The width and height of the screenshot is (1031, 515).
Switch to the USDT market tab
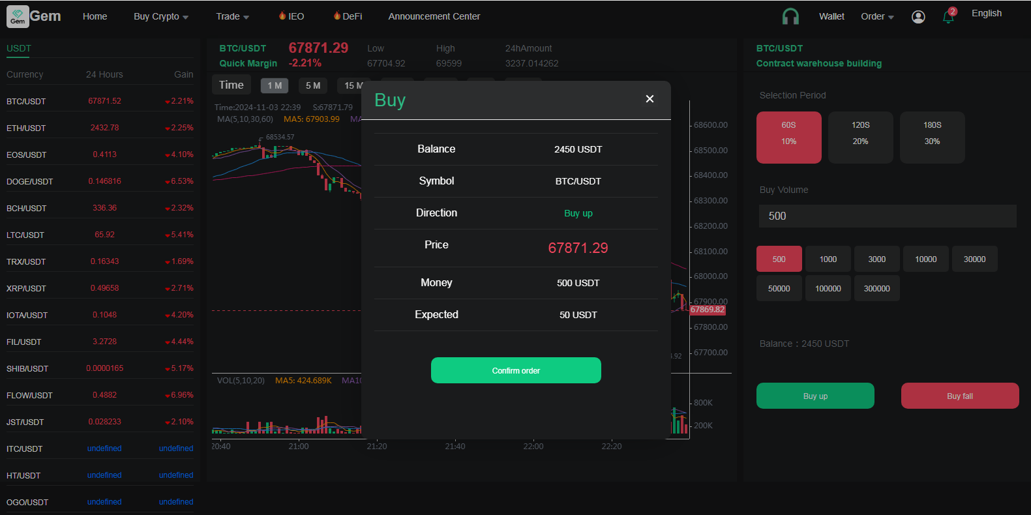point(19,48)
